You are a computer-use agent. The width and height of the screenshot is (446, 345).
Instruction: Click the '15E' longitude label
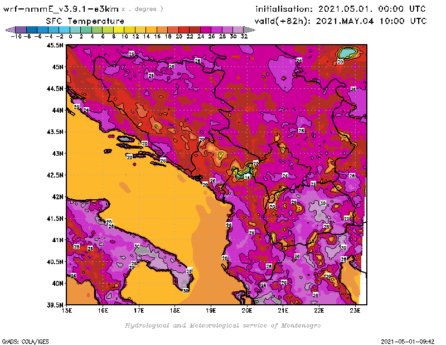point(67,310)
